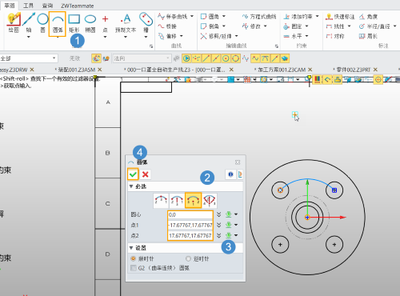Enable the G2 (曲率连续) 圆弧 checkbox
The height and width of the screenshot is (296, 400).
coord(134,268)
